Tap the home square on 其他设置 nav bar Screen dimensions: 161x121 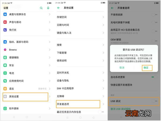click(80, 118)
